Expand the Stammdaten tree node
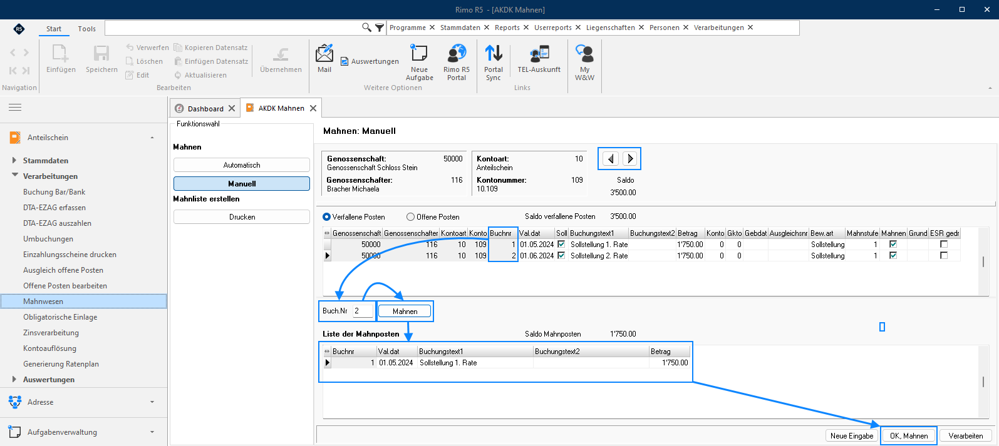Image resolution: width=999 pixels, height=446 pixels. coord(14,160)
